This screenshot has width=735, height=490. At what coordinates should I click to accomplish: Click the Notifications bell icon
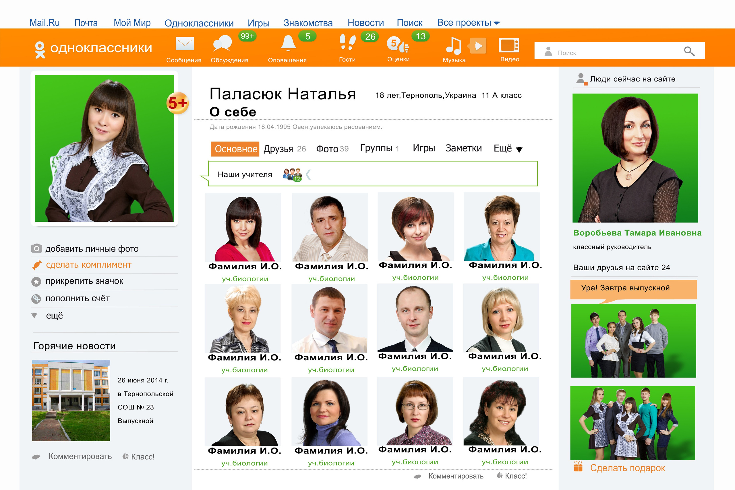click(x=288, y=43)
